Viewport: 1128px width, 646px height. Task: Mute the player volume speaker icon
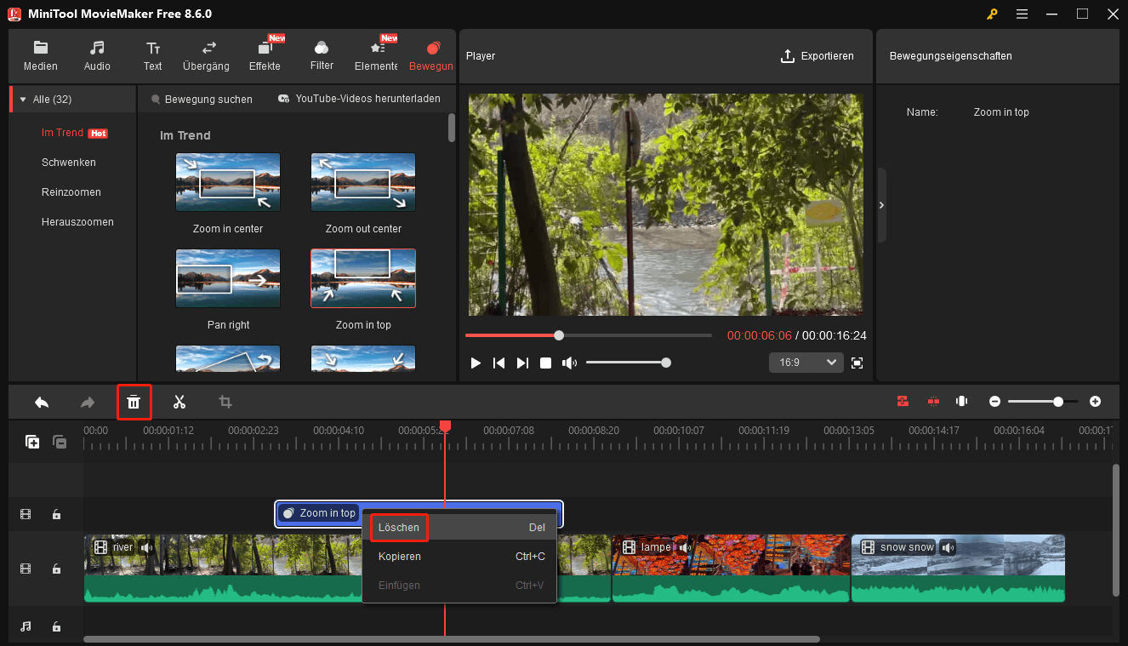(569, 362)
